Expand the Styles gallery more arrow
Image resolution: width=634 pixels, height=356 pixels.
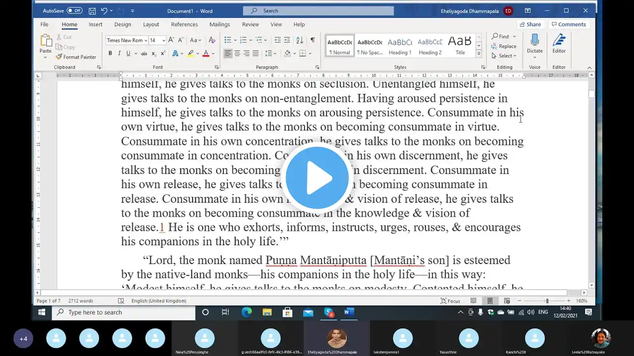pyautogui.click(x=478, y=53)
